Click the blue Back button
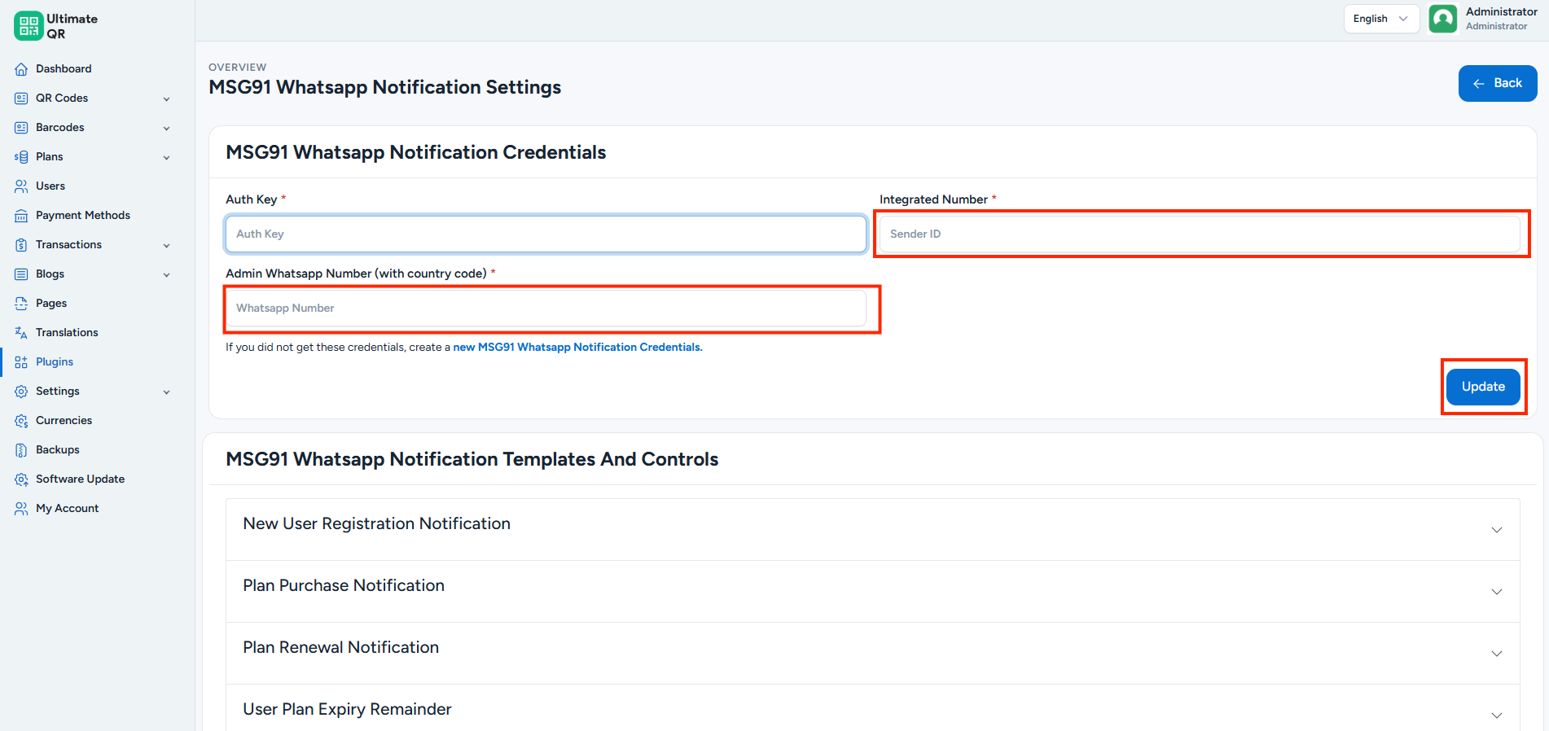The height and width of the screenshot is (731, 1549). (1498, 83)
